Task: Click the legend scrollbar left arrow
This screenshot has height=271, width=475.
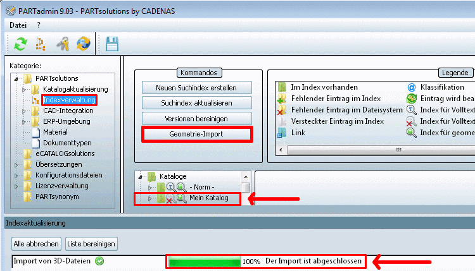Action: pyautogui.click(x=281, y=150)
